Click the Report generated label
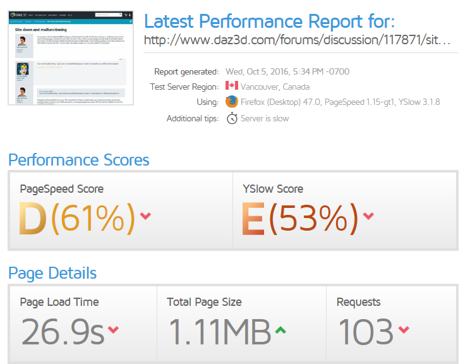The width and height of the screenshot is (463, 364). click(186, 72)
